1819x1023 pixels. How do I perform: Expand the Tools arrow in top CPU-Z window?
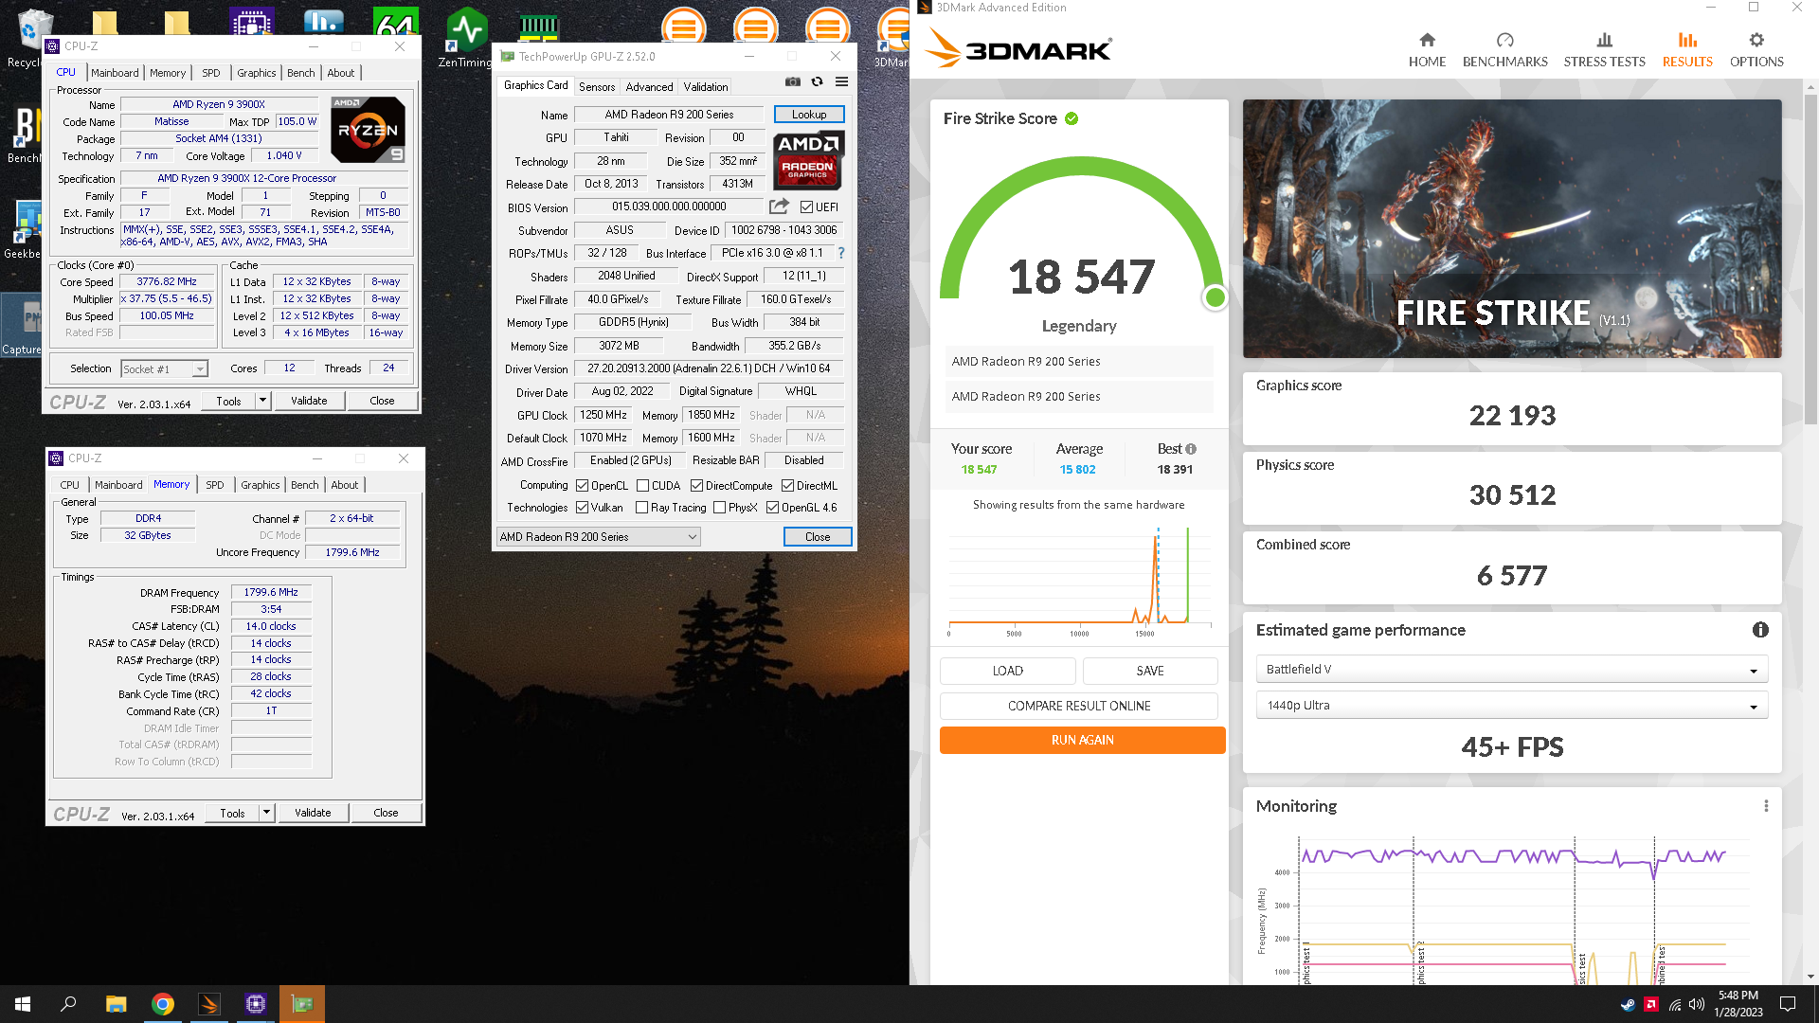(263, 401)
